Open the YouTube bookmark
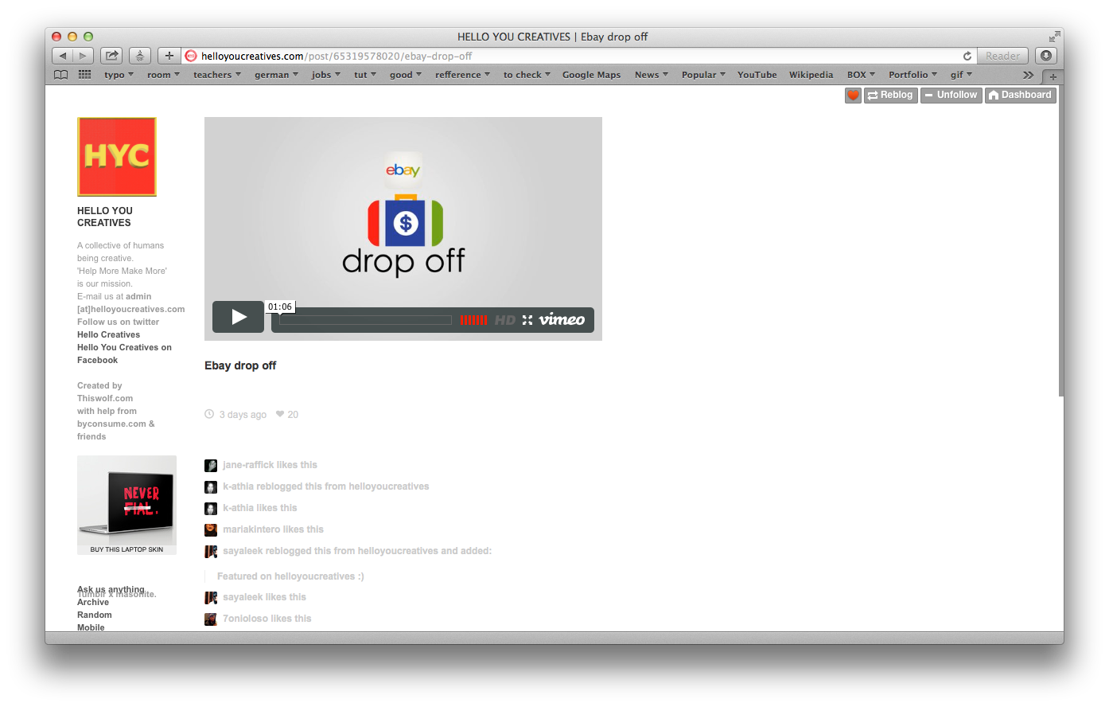Image resolution: width=1109 pixels, height=707 pixels. coord(757,75)
